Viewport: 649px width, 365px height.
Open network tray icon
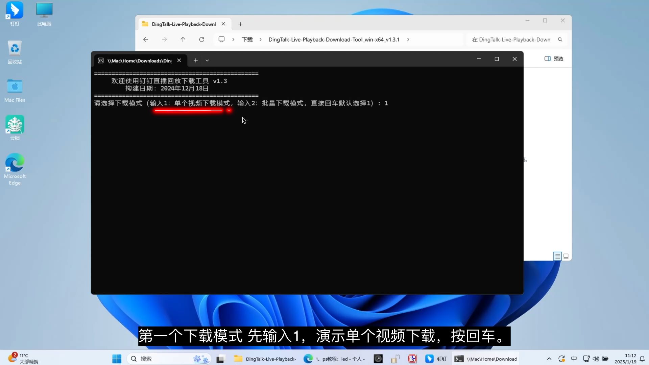point(586,359)
